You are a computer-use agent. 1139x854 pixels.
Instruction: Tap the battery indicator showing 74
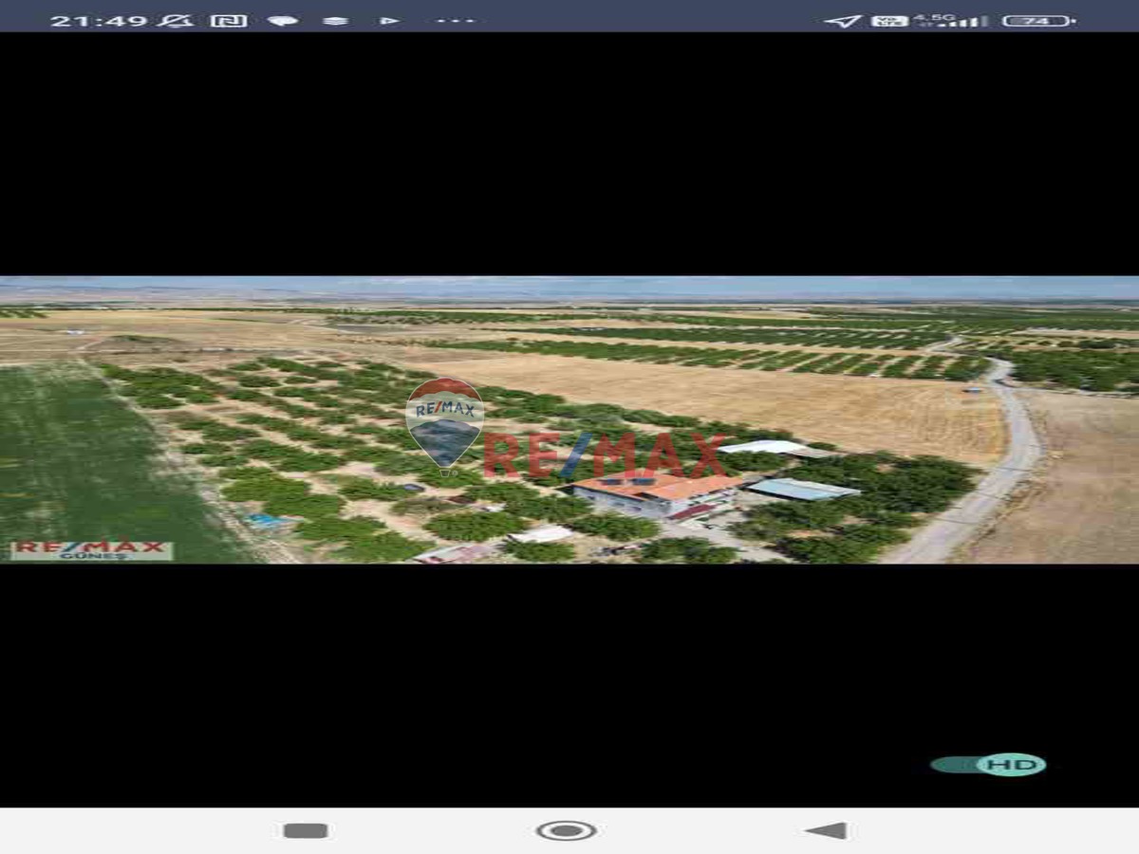pyautogui.click(x=1038, y=21)
